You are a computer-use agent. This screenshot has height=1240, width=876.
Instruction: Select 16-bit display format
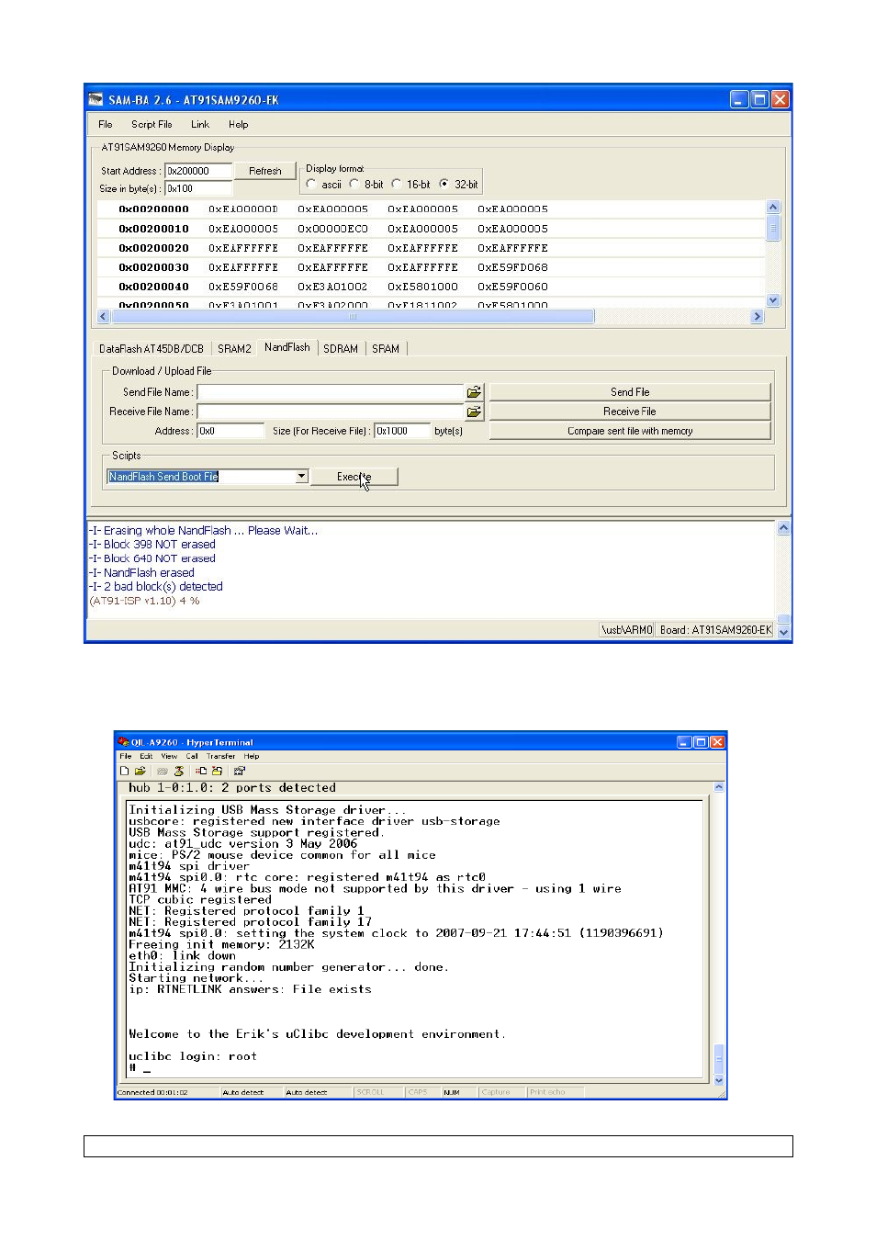tap(397, 184)
